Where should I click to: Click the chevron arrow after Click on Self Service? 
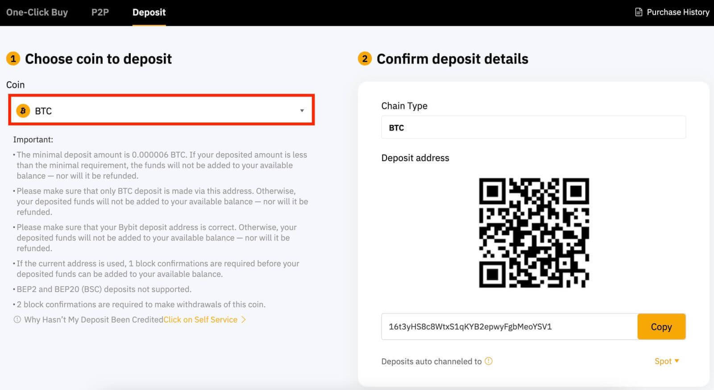pos(243,320)
